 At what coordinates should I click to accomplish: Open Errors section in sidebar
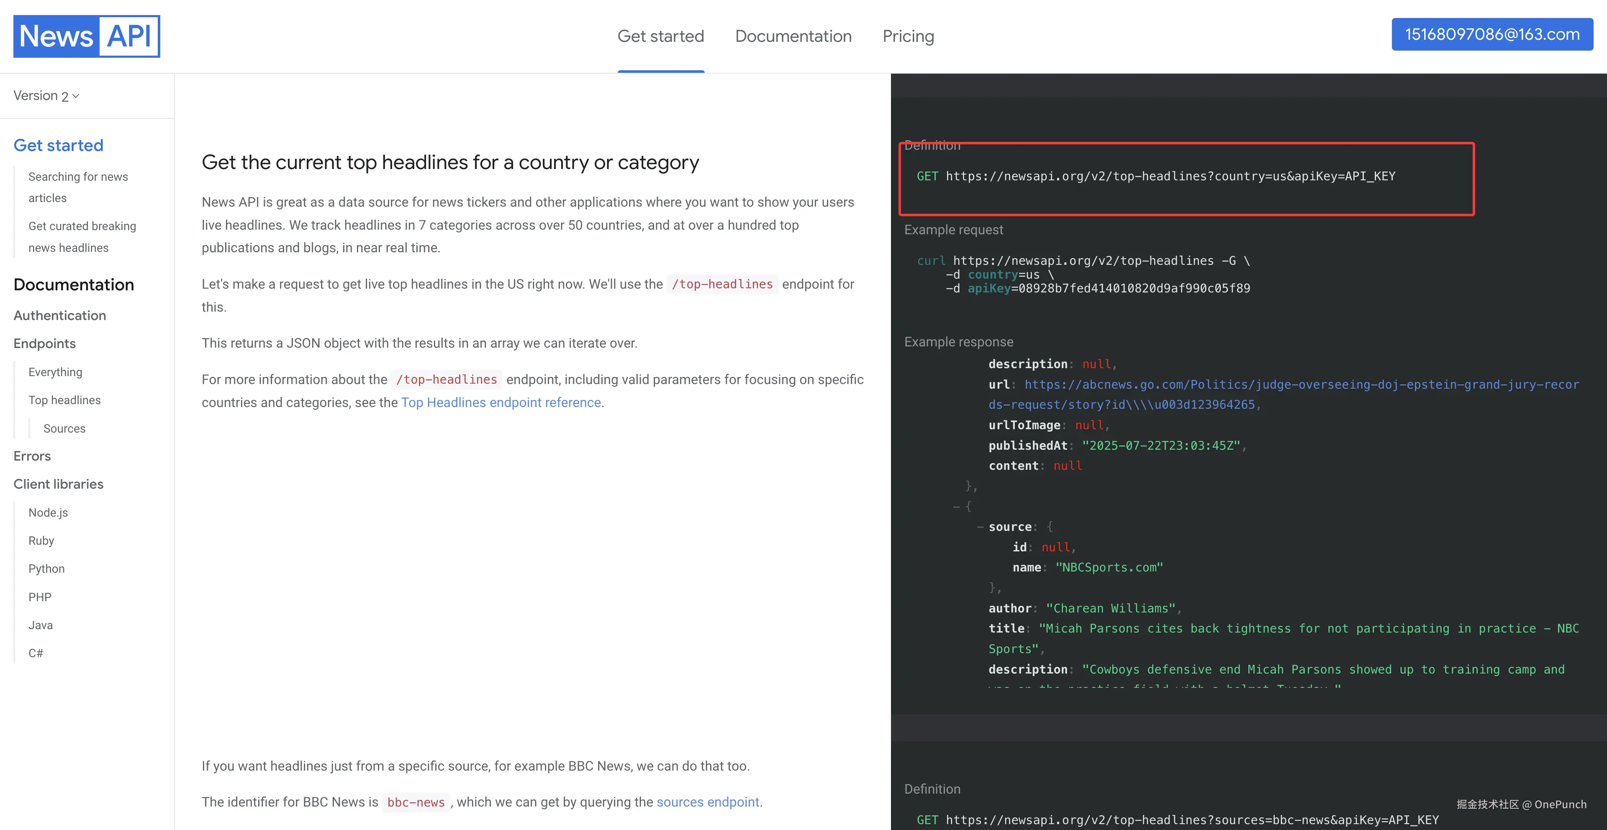click(x=32, y=456)
